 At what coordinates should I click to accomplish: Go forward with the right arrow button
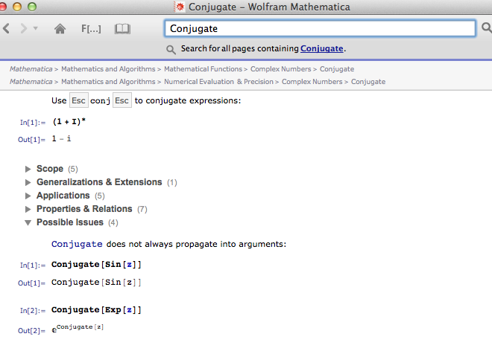tap(24, 28)
